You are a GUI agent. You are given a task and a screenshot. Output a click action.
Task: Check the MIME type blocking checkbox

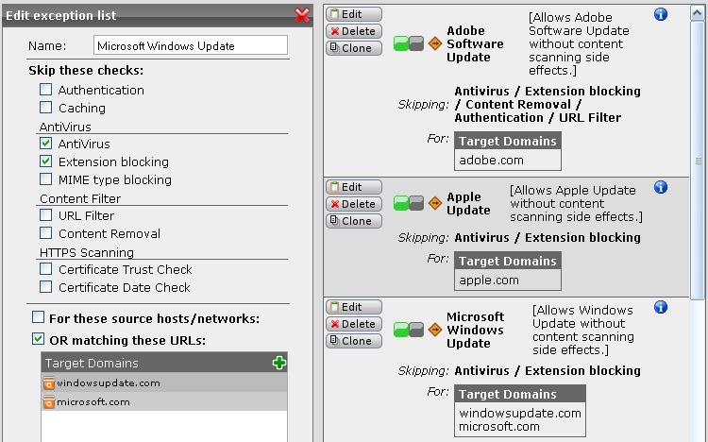(45, 179)
